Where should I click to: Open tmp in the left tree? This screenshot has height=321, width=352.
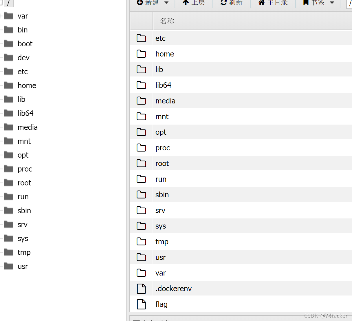click(x=24, y=252)
